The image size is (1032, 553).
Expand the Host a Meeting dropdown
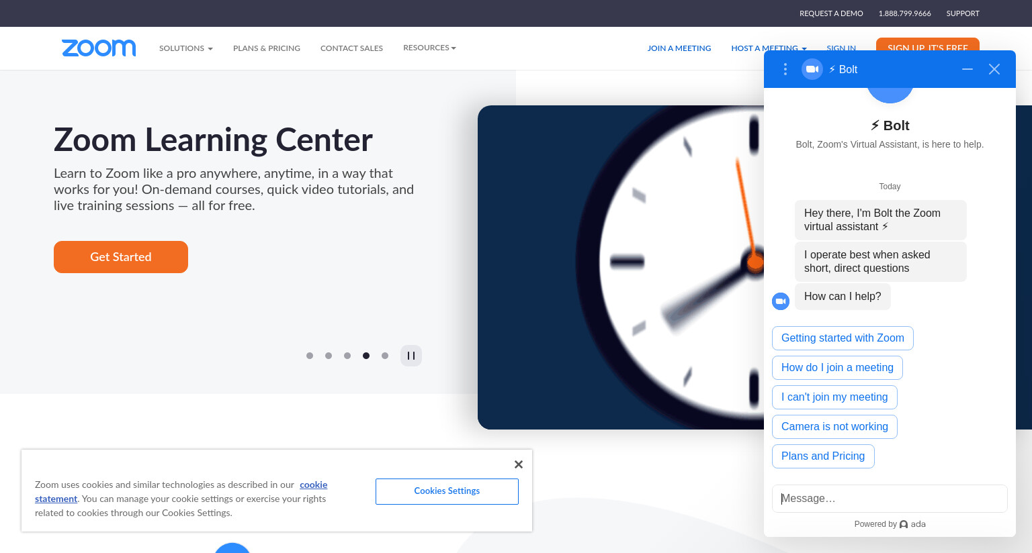point(769,48)
